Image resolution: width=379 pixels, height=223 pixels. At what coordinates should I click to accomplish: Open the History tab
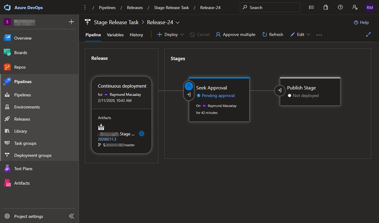point(136,35)
